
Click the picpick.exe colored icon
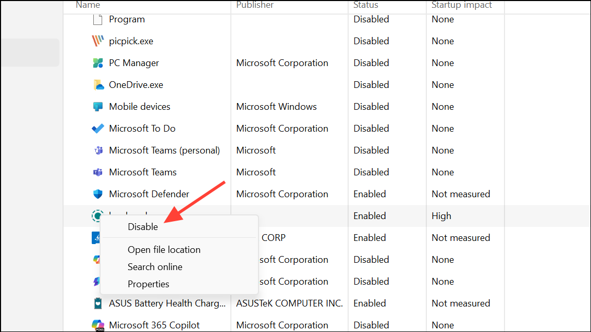(x=98, y=41)
